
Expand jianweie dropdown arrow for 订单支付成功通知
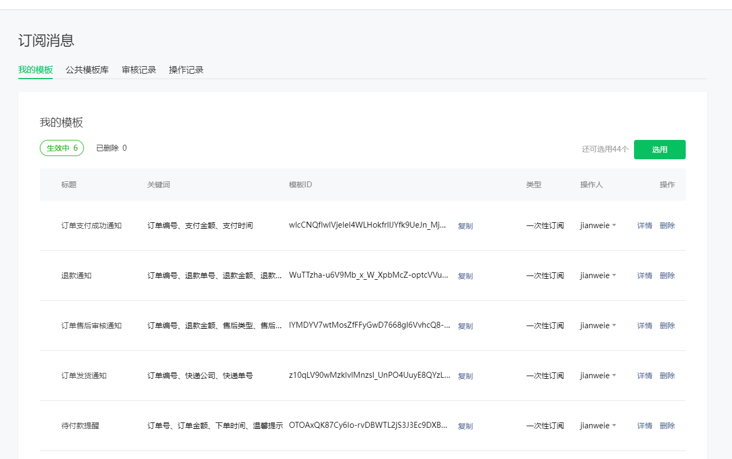point(614,226)
